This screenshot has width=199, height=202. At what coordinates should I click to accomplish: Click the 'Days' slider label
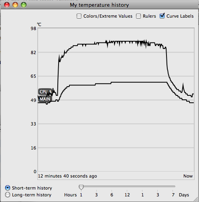tap(184, 195)
